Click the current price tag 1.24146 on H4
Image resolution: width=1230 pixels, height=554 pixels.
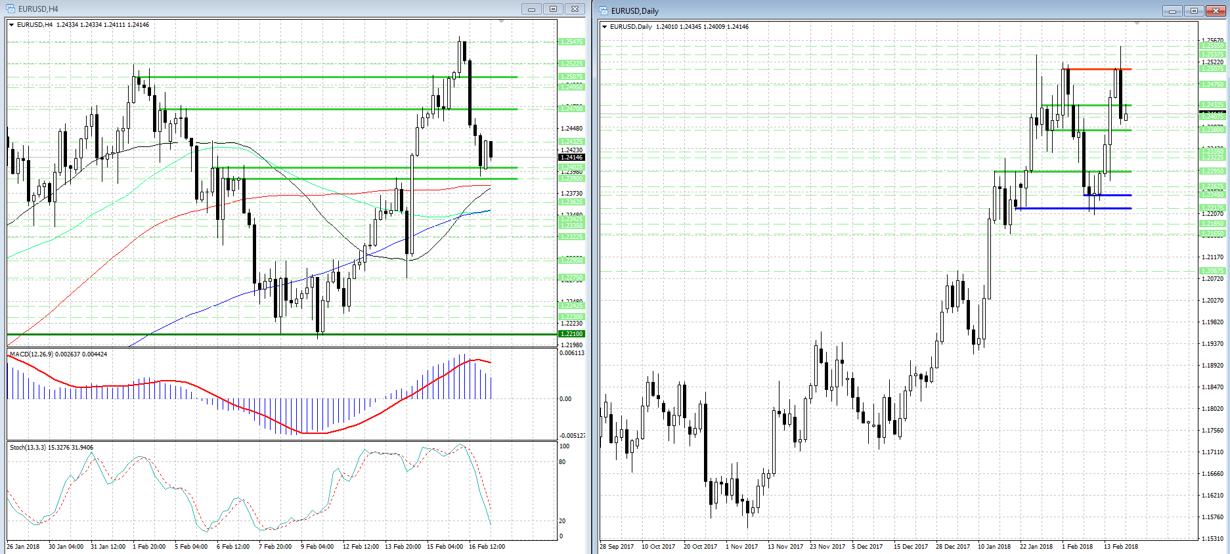[571, 158]
